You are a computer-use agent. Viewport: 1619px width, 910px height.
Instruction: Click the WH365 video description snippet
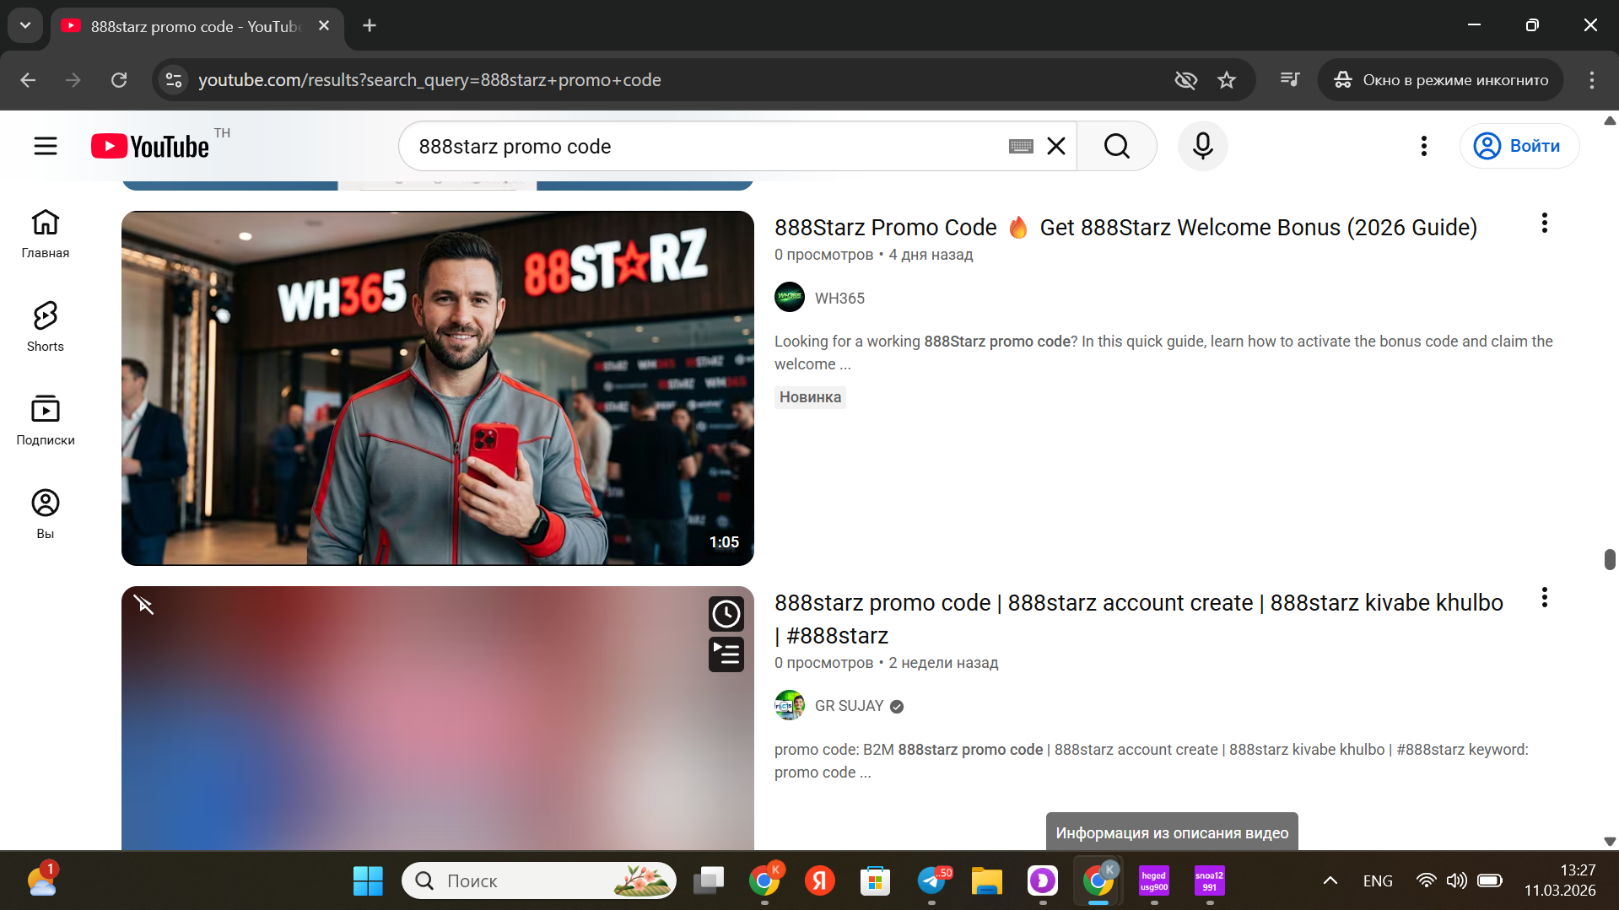(x=1163, y=353)
